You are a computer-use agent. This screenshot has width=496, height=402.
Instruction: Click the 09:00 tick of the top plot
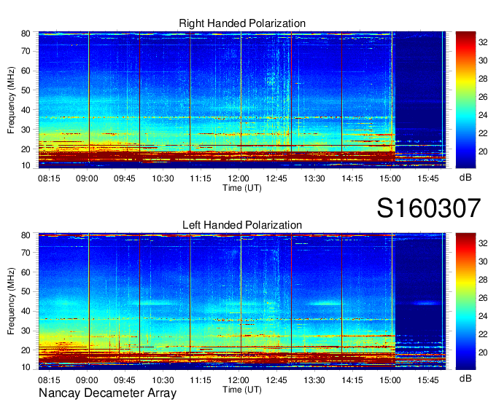point(87,178)
